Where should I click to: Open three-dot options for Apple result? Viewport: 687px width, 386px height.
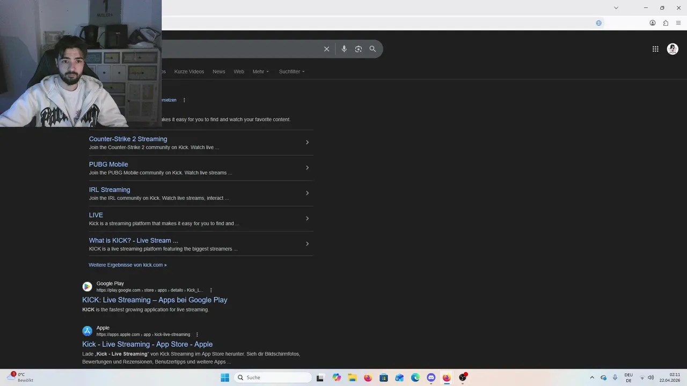(197, 335)
